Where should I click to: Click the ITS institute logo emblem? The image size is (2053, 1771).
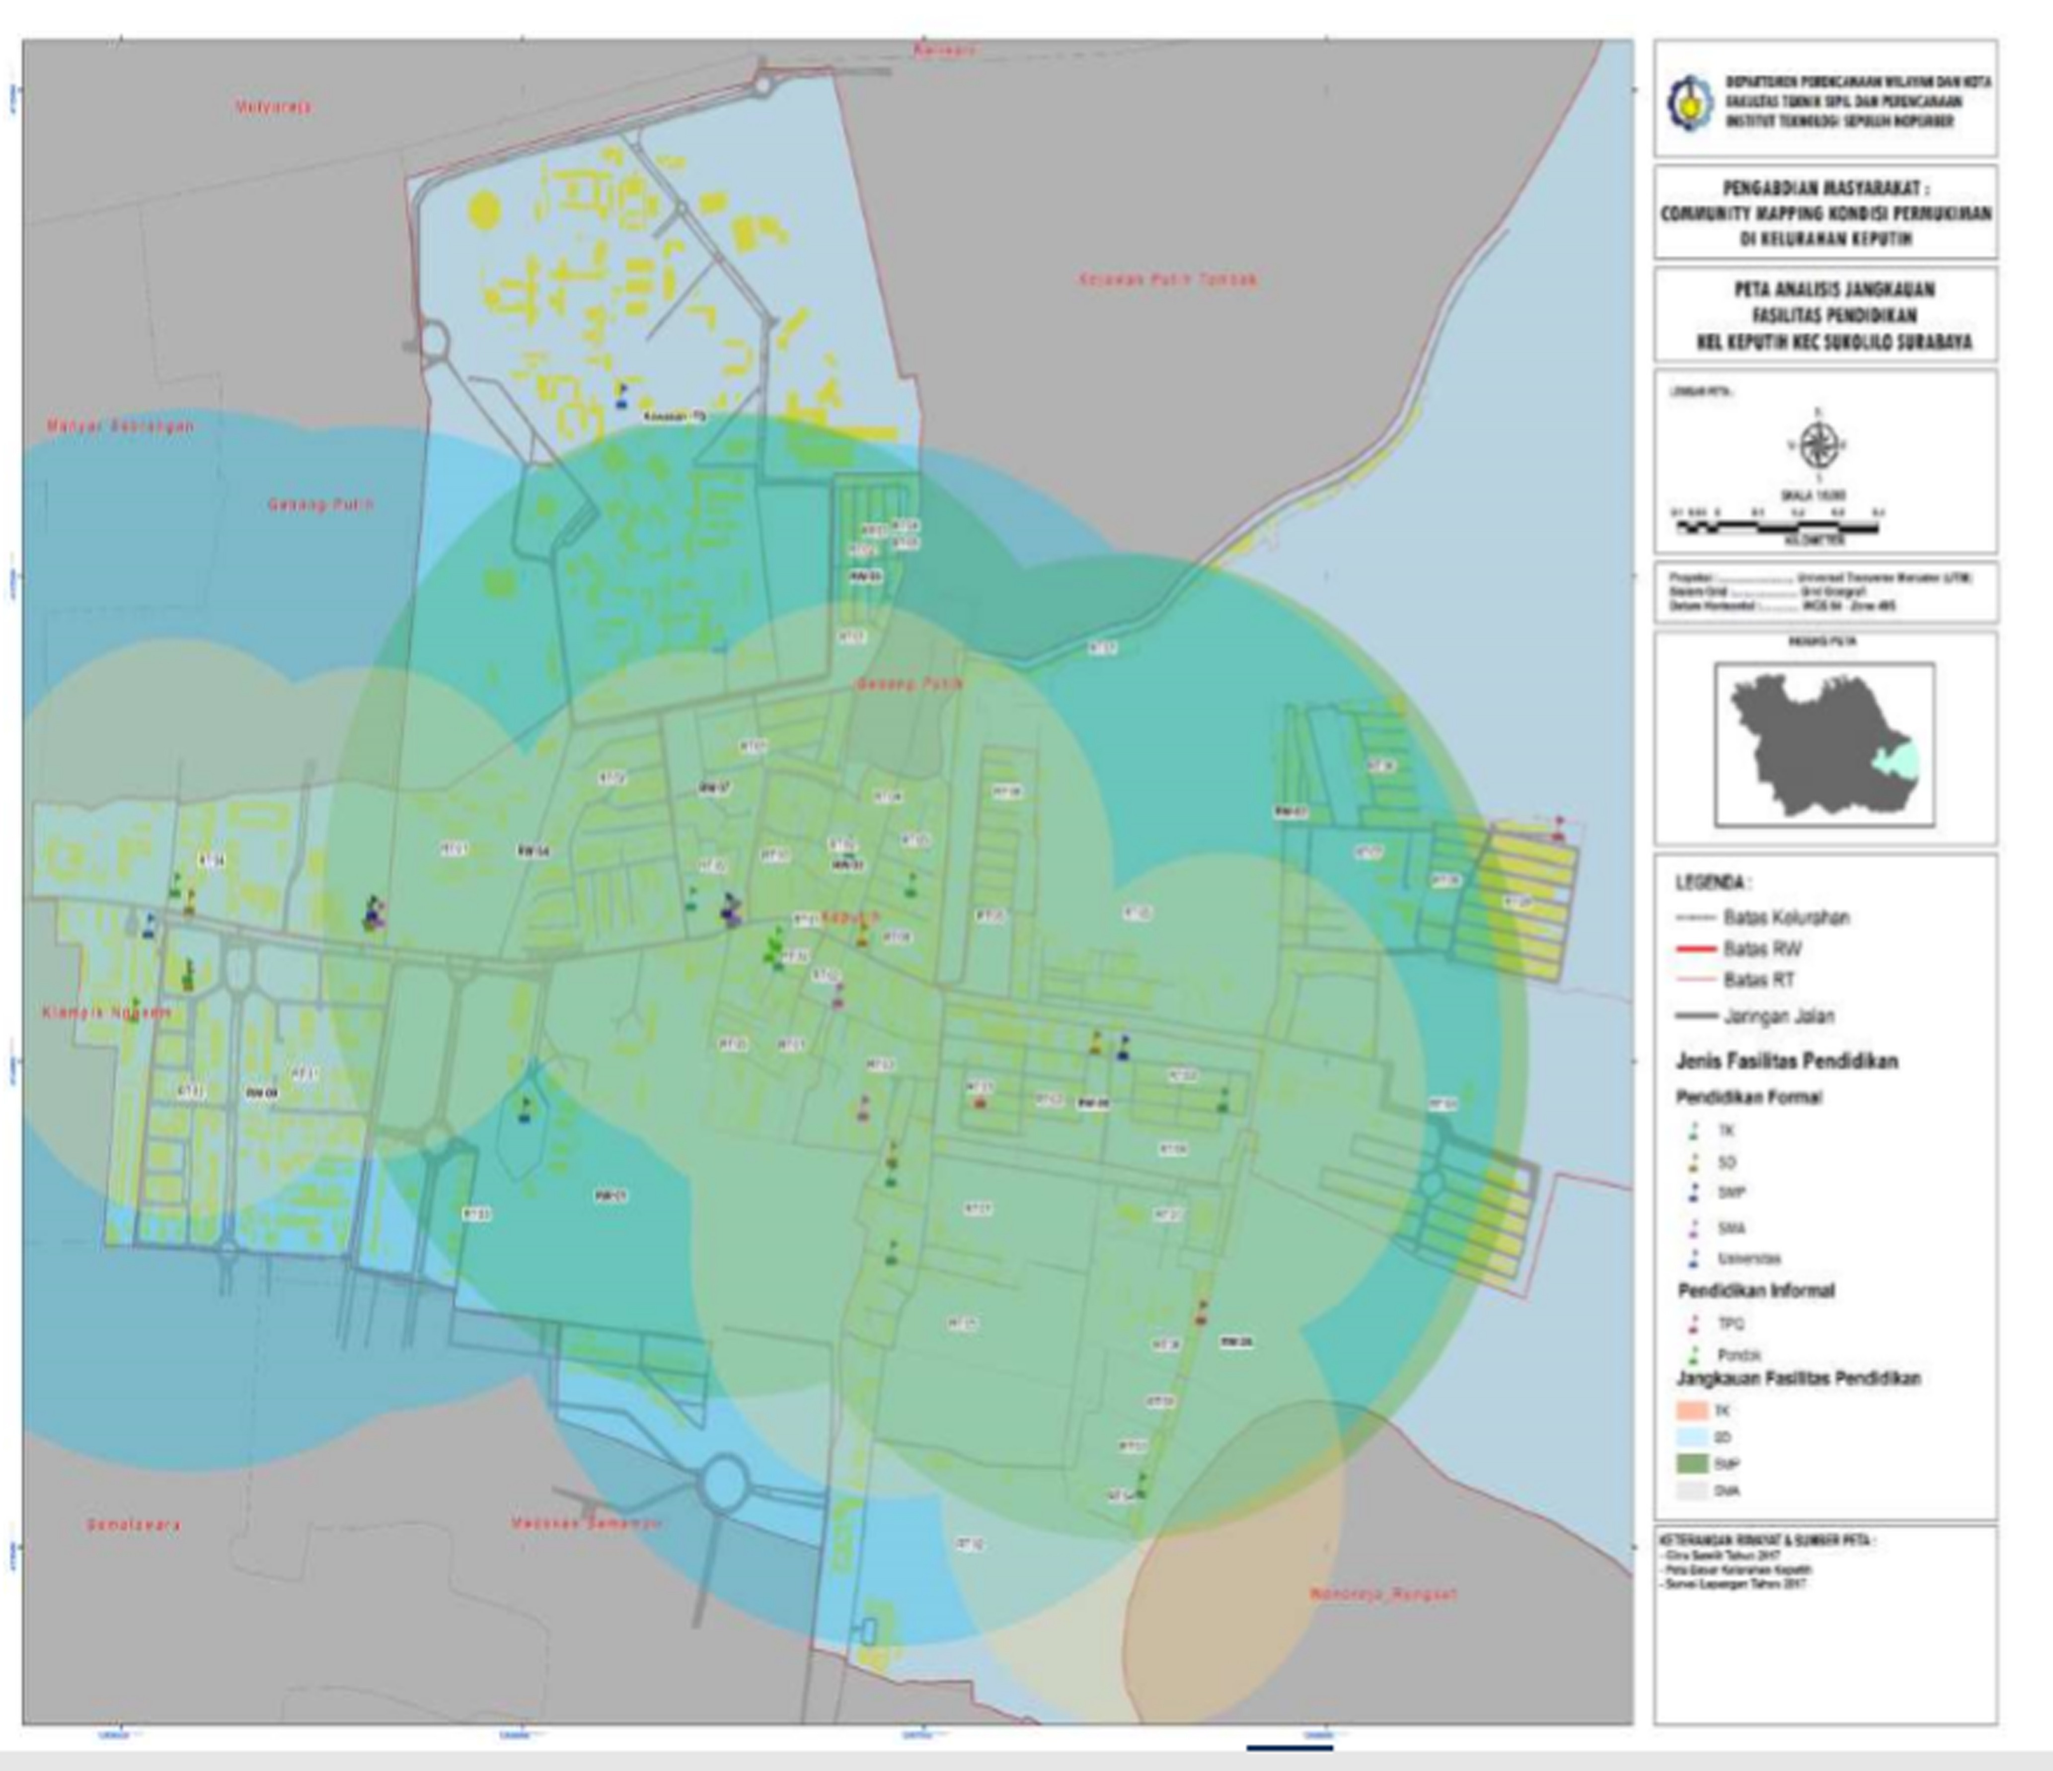pos(1688,104)
